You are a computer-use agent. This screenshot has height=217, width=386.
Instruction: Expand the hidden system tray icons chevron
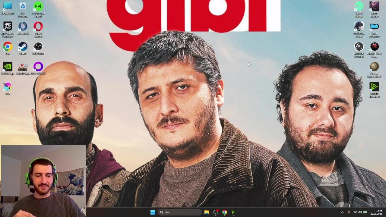pyautogui.click(x=342, y=212)
